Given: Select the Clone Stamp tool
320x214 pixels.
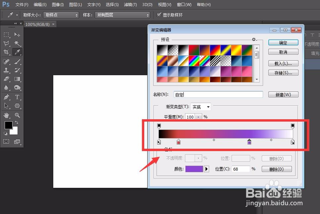Looking at the screenshot, I should (6, 70).
